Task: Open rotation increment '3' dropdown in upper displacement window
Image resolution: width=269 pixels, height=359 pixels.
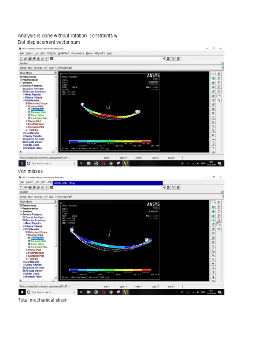Action: coord(219,96)
